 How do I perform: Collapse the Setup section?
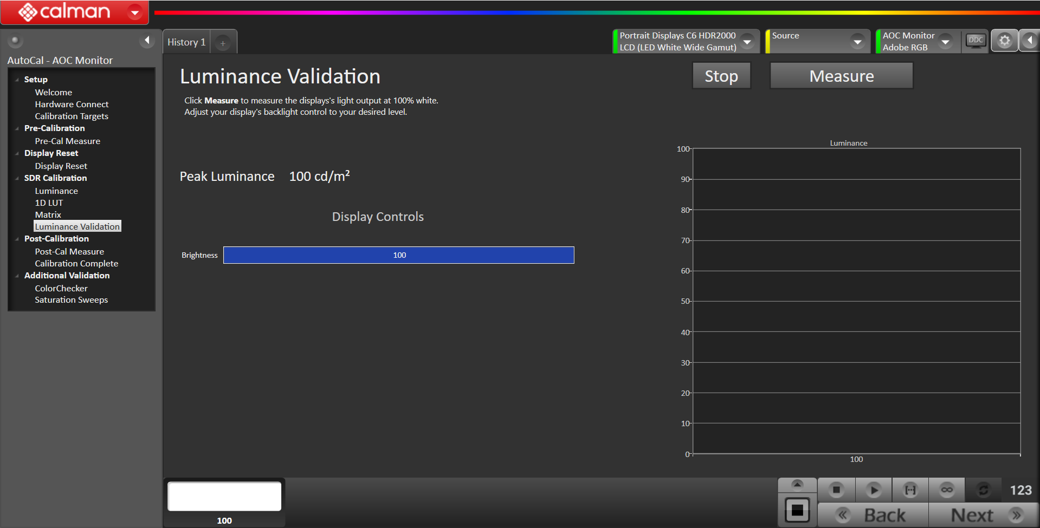[17, 80]
